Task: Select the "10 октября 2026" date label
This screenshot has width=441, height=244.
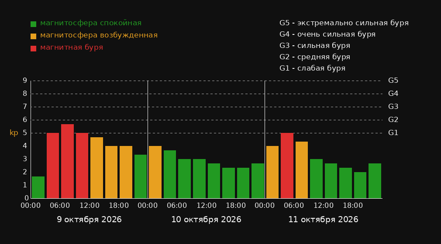Action: (x=207, y=220)
